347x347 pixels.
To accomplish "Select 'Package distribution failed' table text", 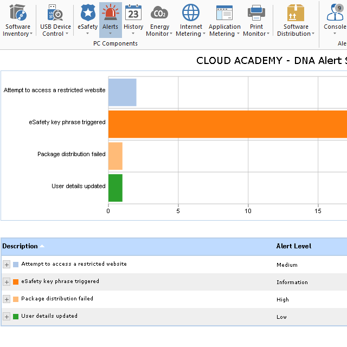I will (57, 299).
